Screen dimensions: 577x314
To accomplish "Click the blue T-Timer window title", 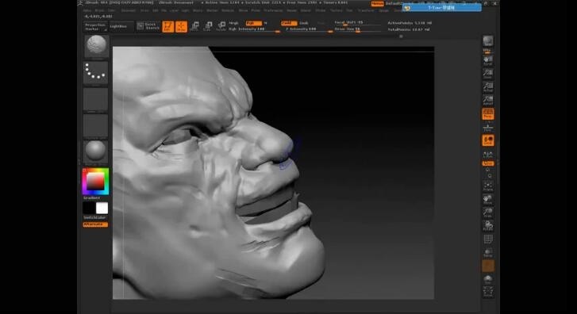I will 441,8.
